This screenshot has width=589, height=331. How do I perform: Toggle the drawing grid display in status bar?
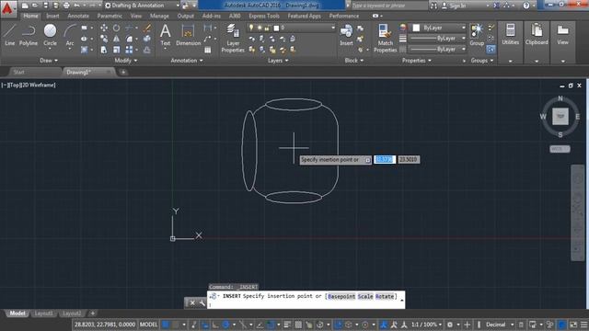166,325
